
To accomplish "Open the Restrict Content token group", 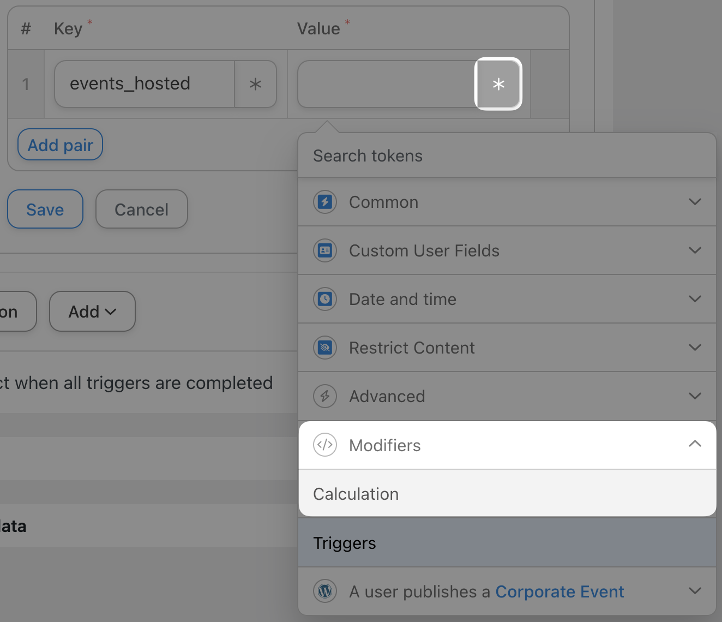I will (412, 348).
